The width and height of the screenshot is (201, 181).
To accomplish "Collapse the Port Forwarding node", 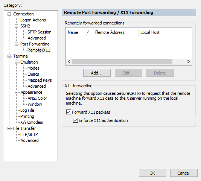I will (17, 44).
